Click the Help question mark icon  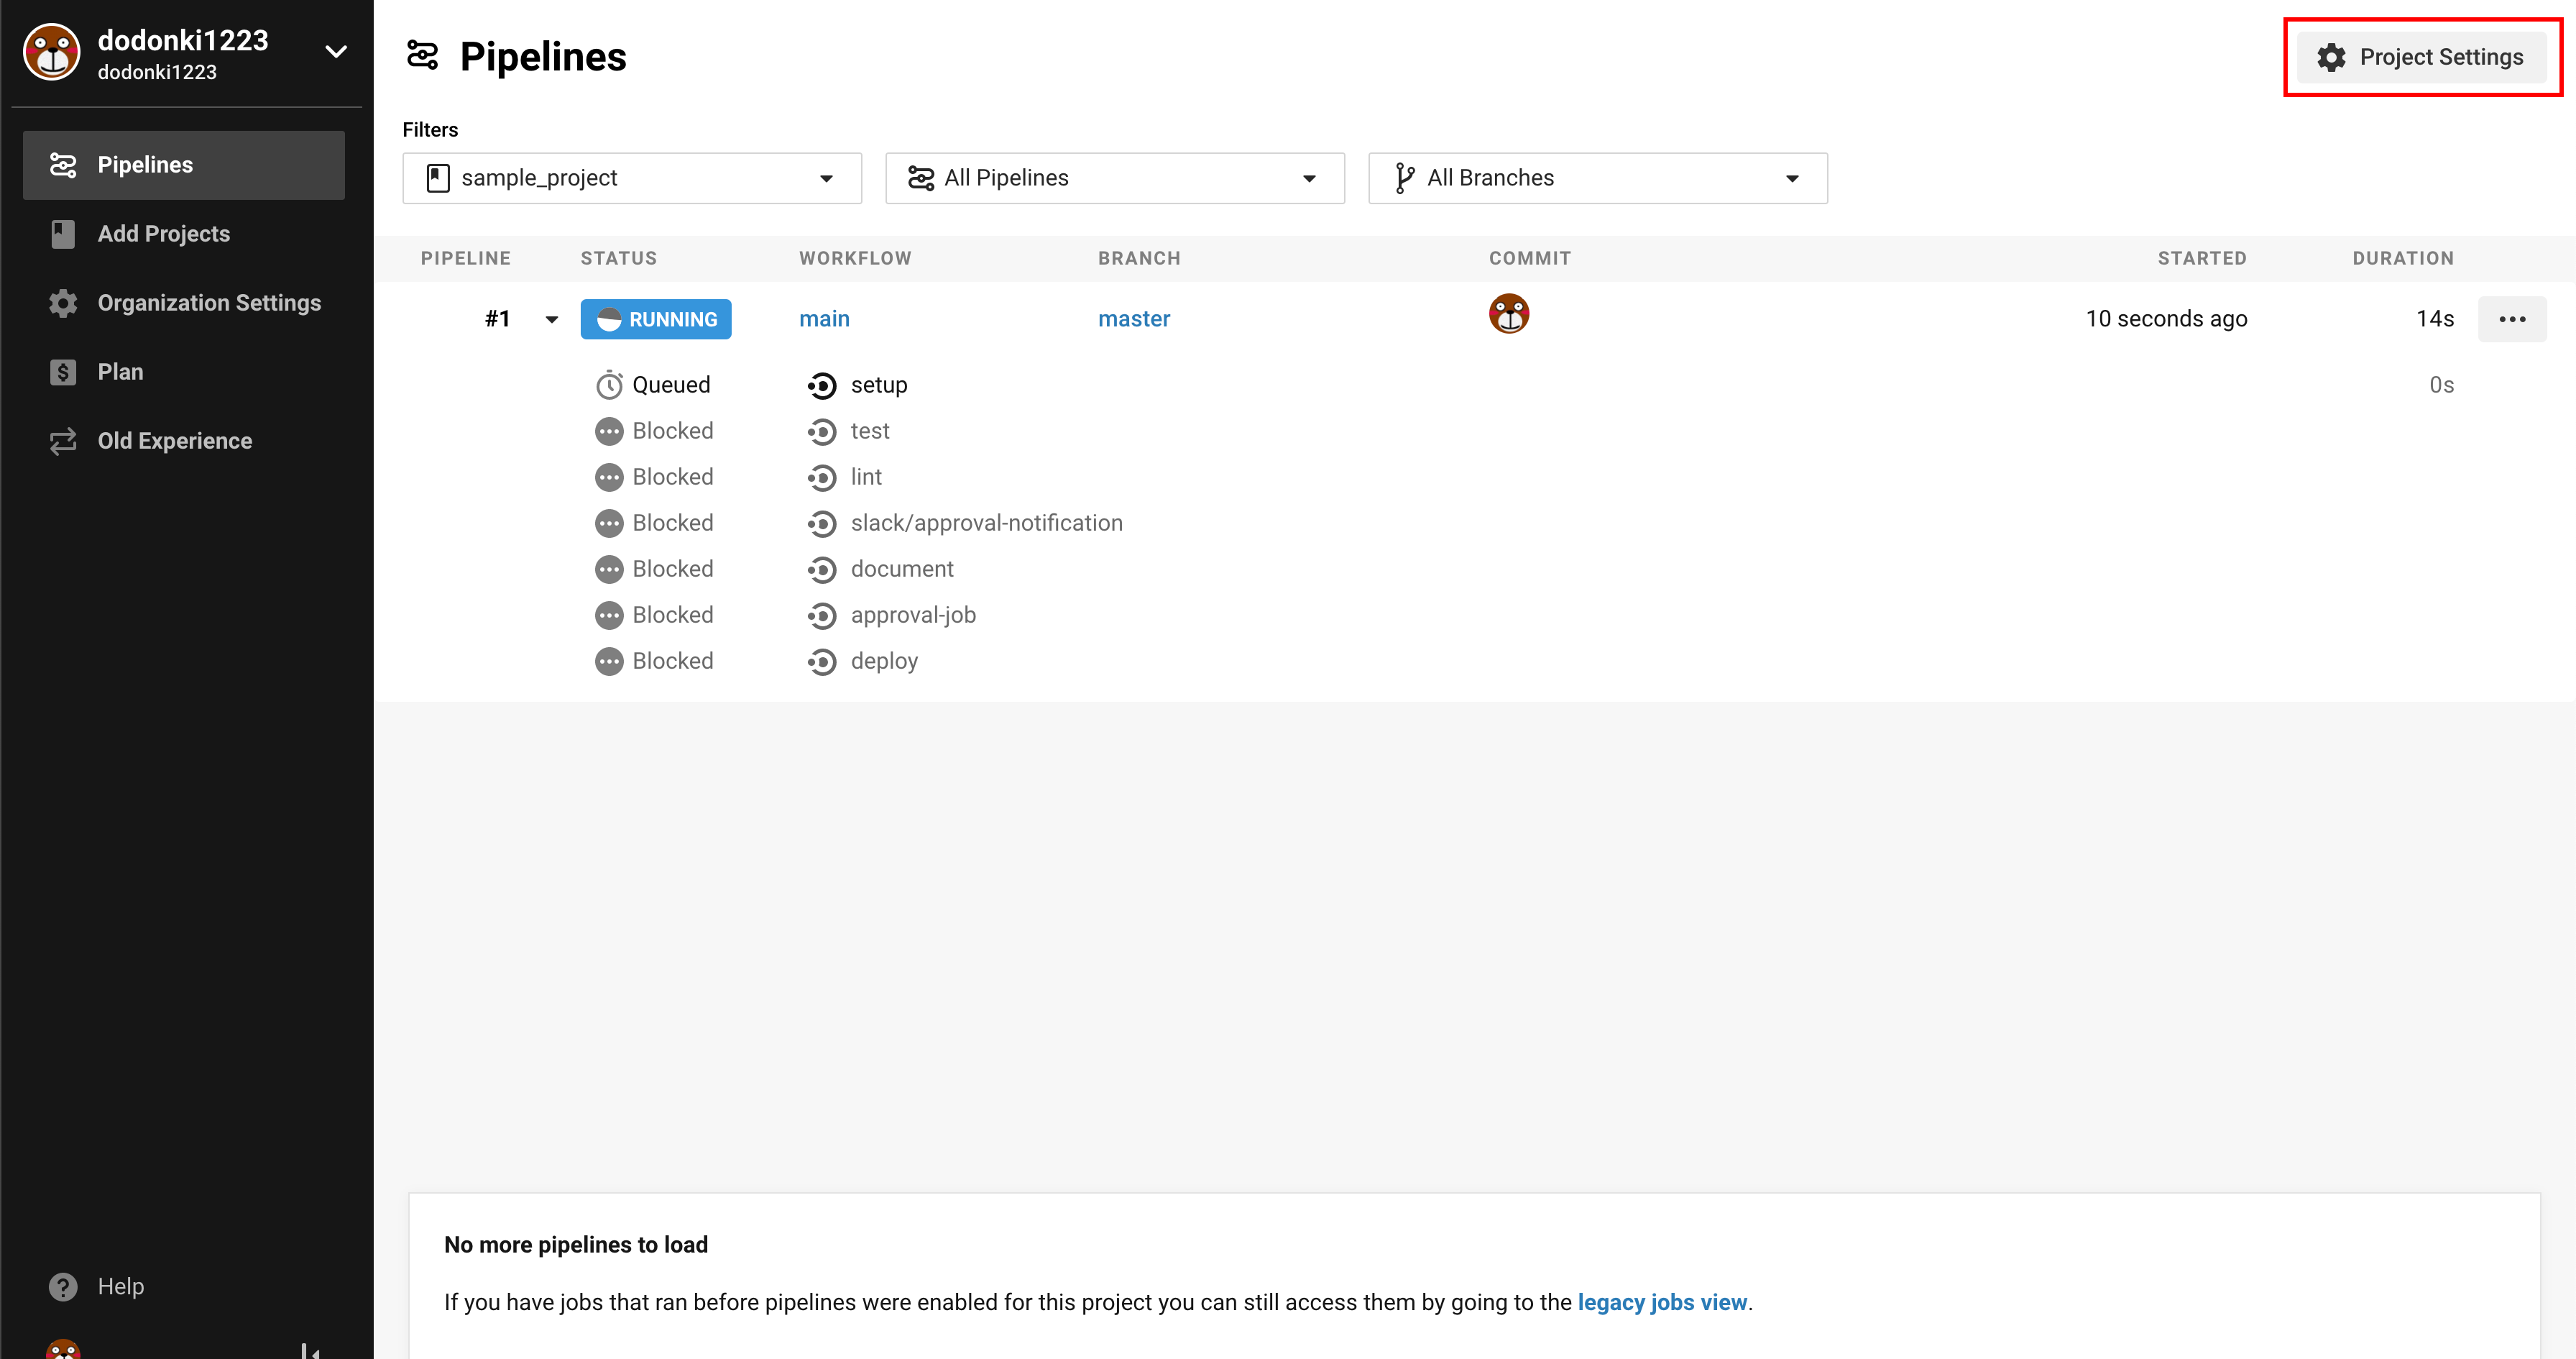click(x=63, y=1287)
